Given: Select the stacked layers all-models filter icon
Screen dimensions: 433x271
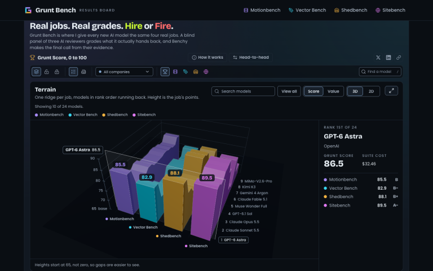Looking at the screenshot, I should [36, 72].
